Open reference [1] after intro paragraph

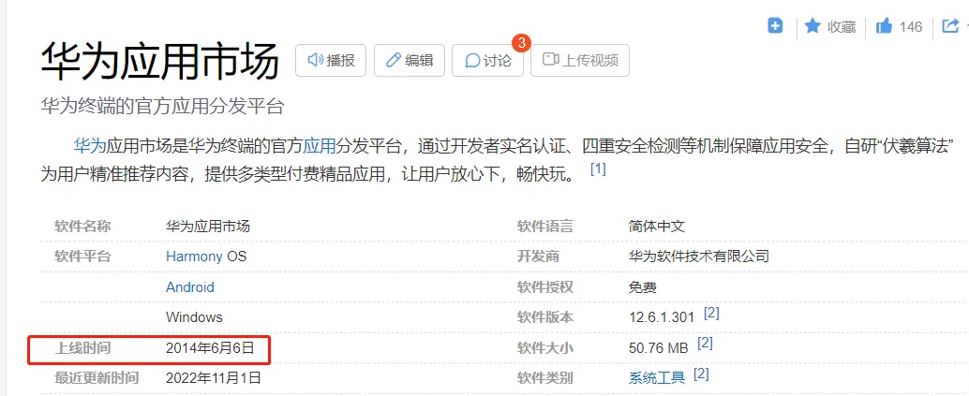(x=598, y=169)
